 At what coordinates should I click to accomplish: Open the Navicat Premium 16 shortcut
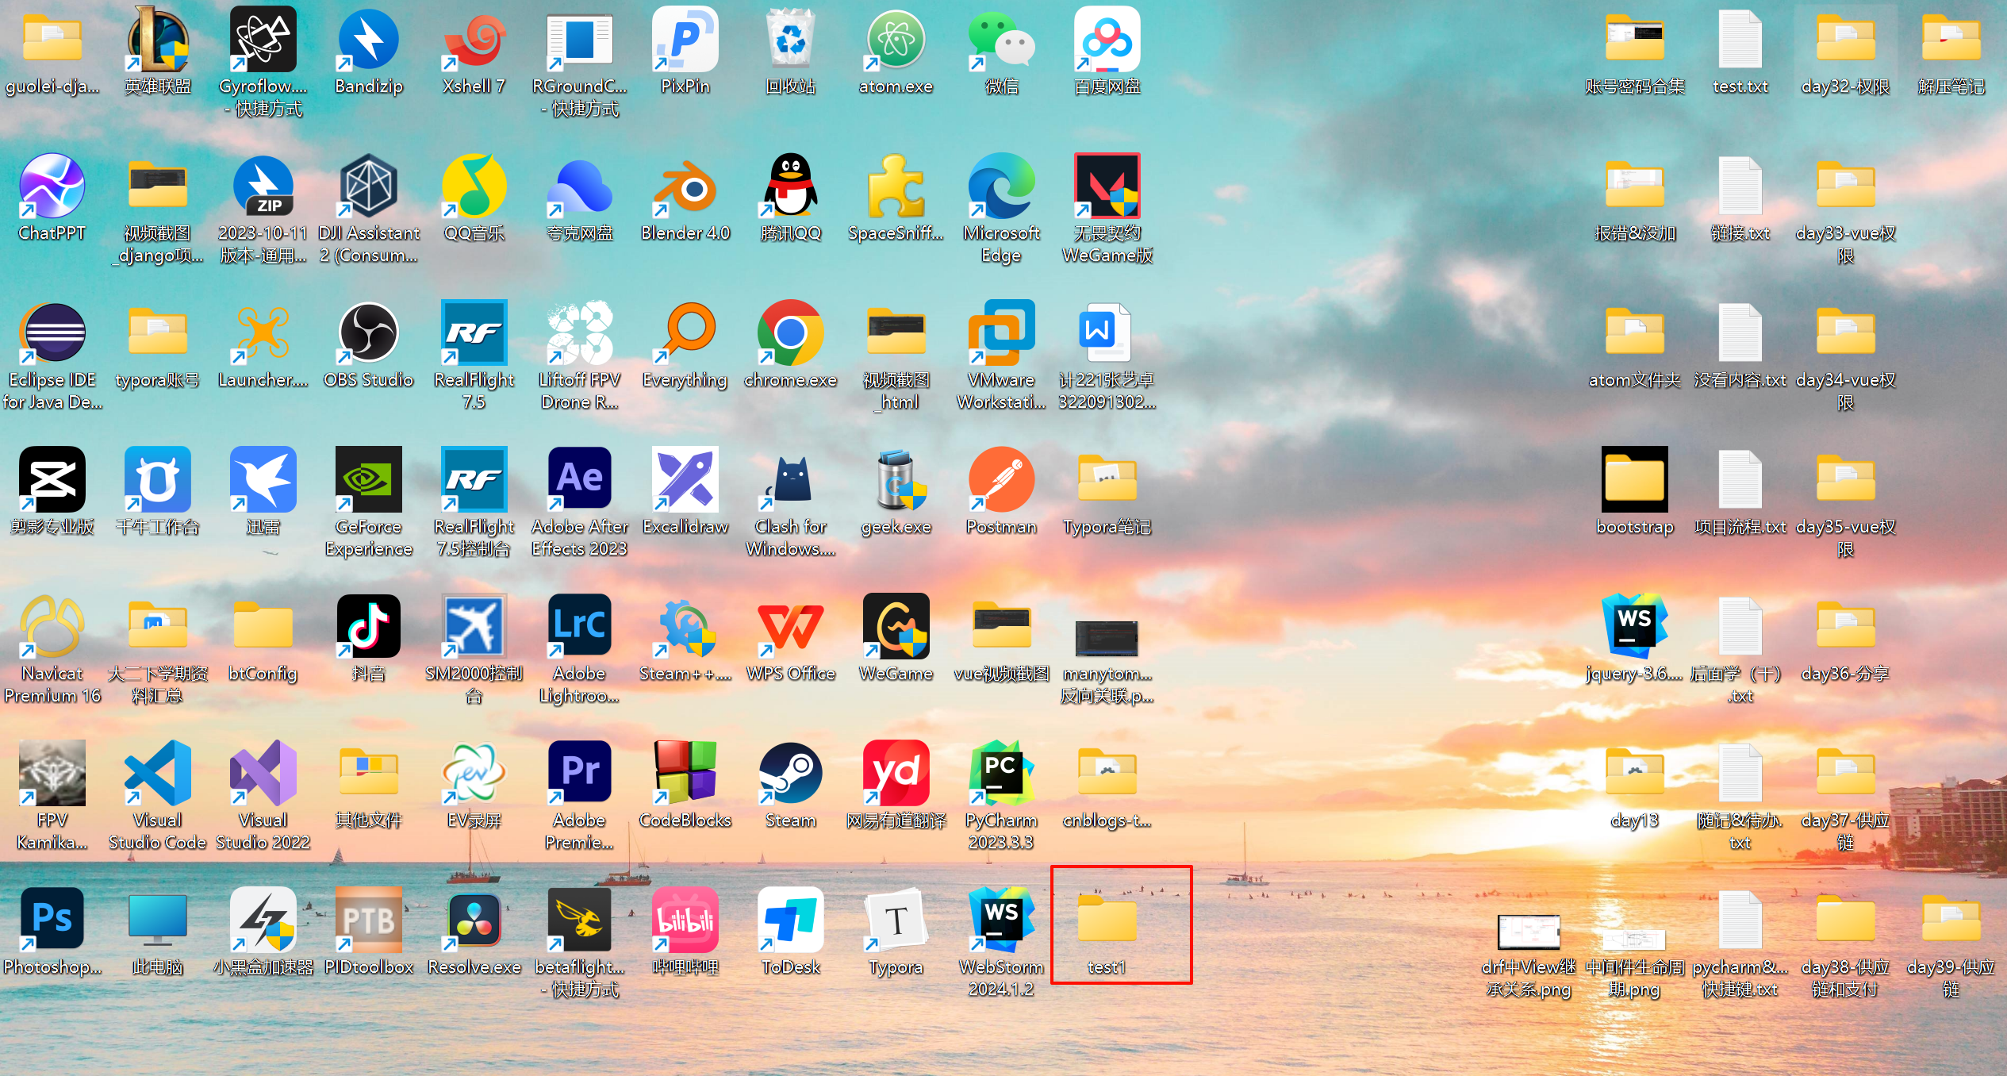point(52,627)
